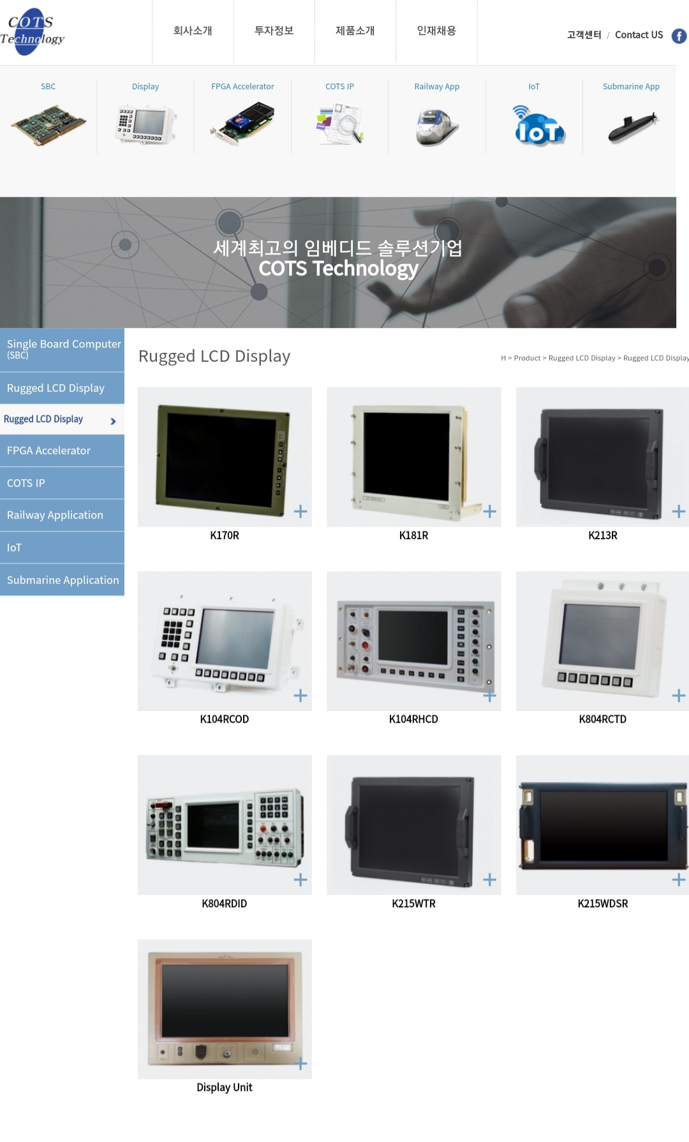Open the K104RHCD product thumbnail

(x=414, y=641)
